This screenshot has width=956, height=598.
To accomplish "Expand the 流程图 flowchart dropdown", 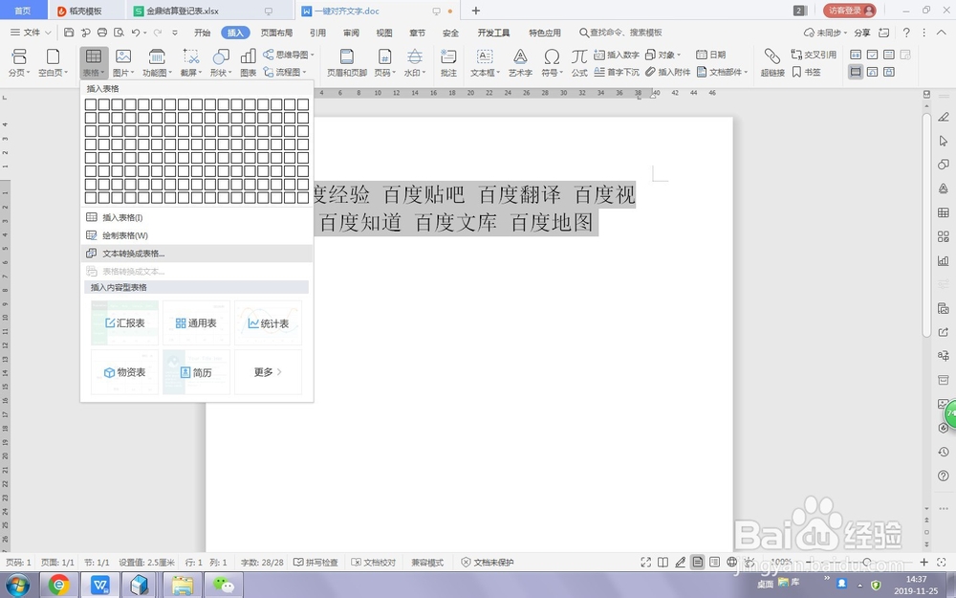I will (x=304, y=72).
